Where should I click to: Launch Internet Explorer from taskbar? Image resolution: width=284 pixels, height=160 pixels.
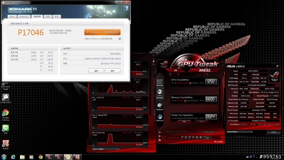(13, 157)
